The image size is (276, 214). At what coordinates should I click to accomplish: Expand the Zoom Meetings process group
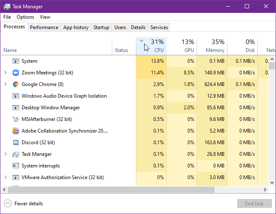(x=6, y=72)
